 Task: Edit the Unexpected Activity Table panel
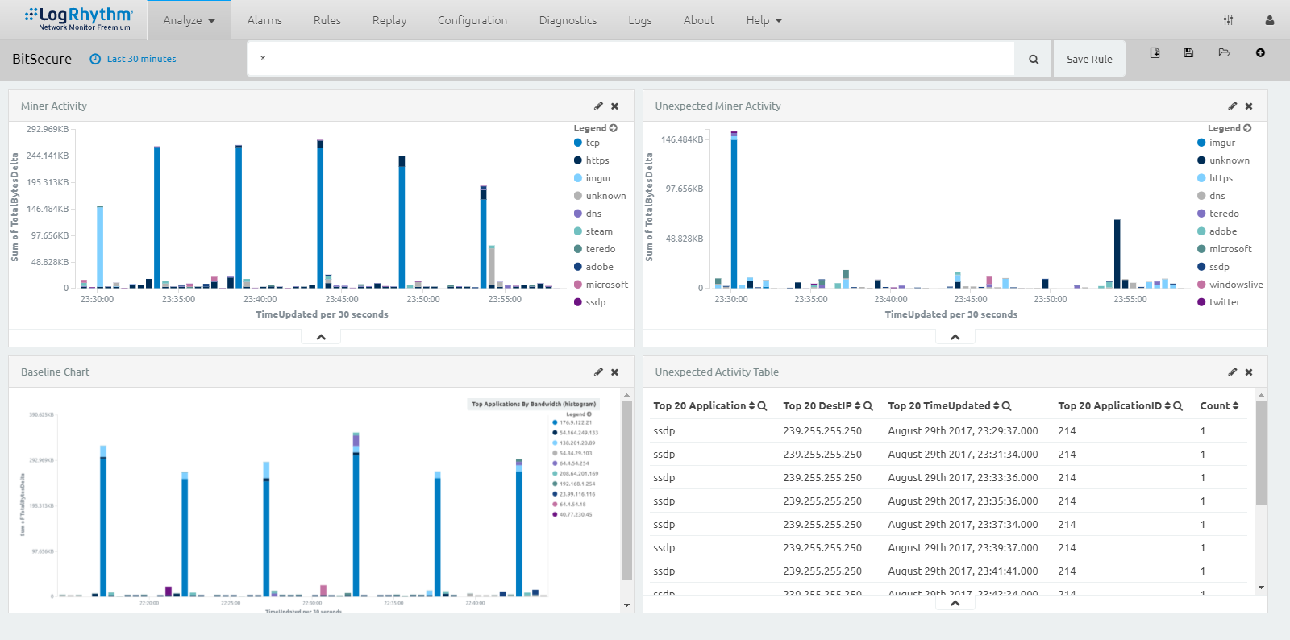coord(1233,372)
